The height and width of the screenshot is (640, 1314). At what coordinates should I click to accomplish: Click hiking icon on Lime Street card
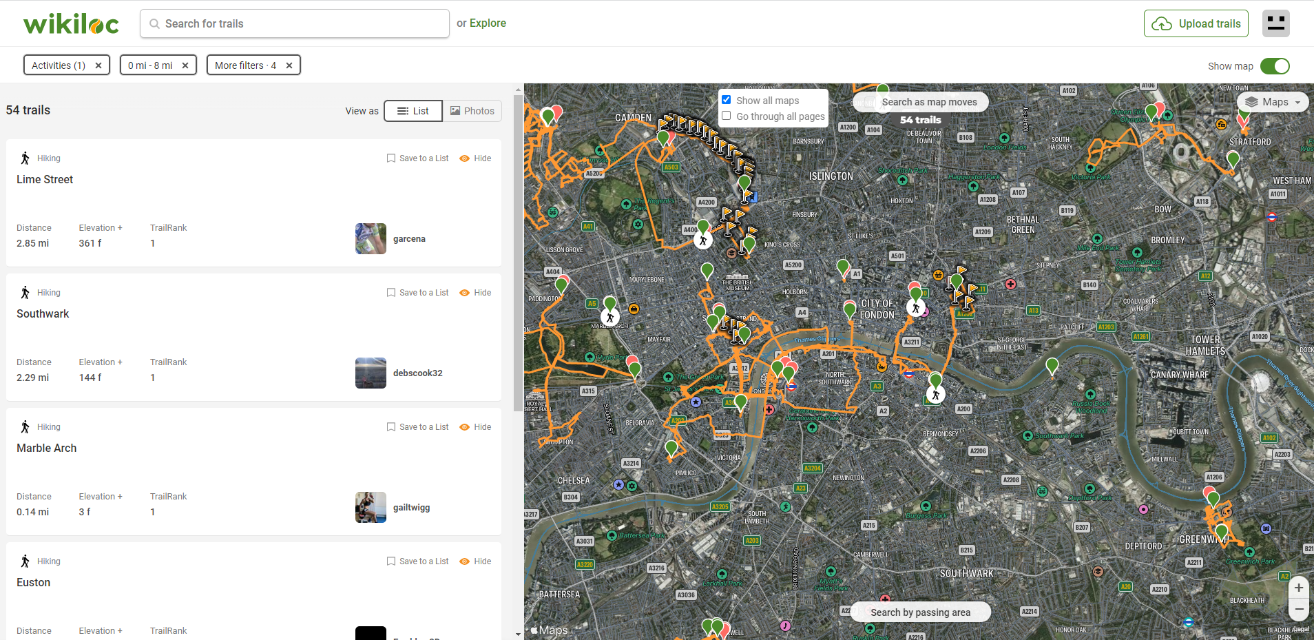click(25, 158)
